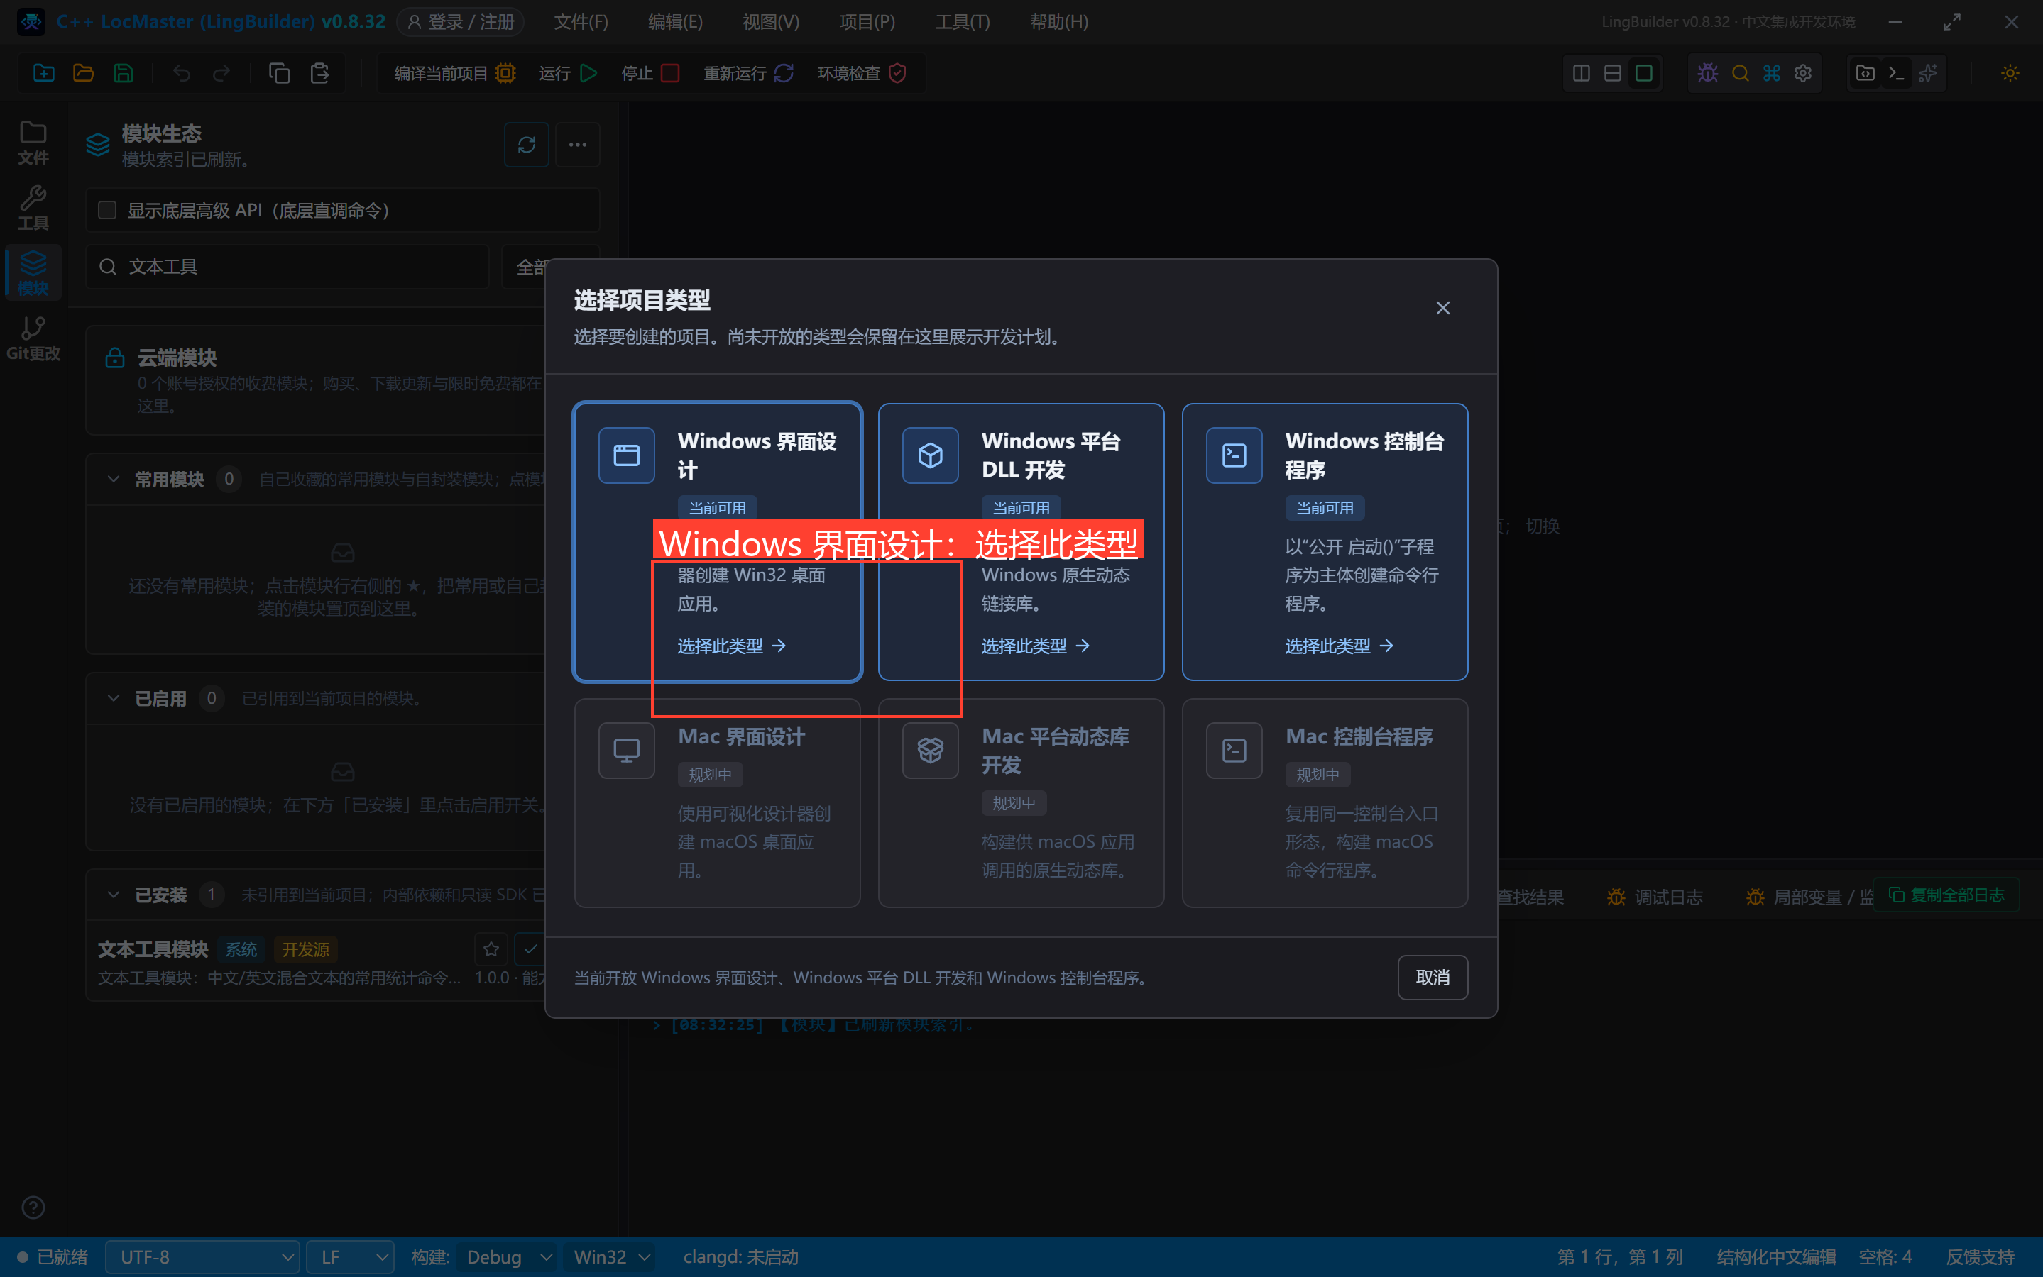Click the new project toolbar icon

(44, 74)
